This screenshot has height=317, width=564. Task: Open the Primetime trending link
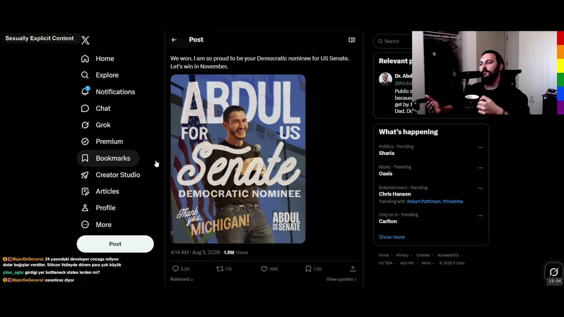(453, 201)
